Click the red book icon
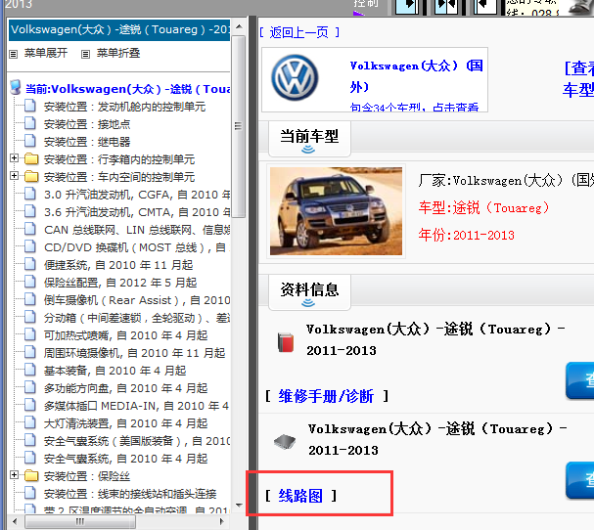 click(x=286, y=342)
